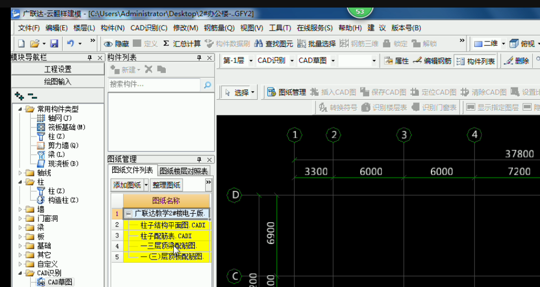This screenshot has height=287, width=540.
Task: Click the 删除 delete tool
Action: point(516,61)
